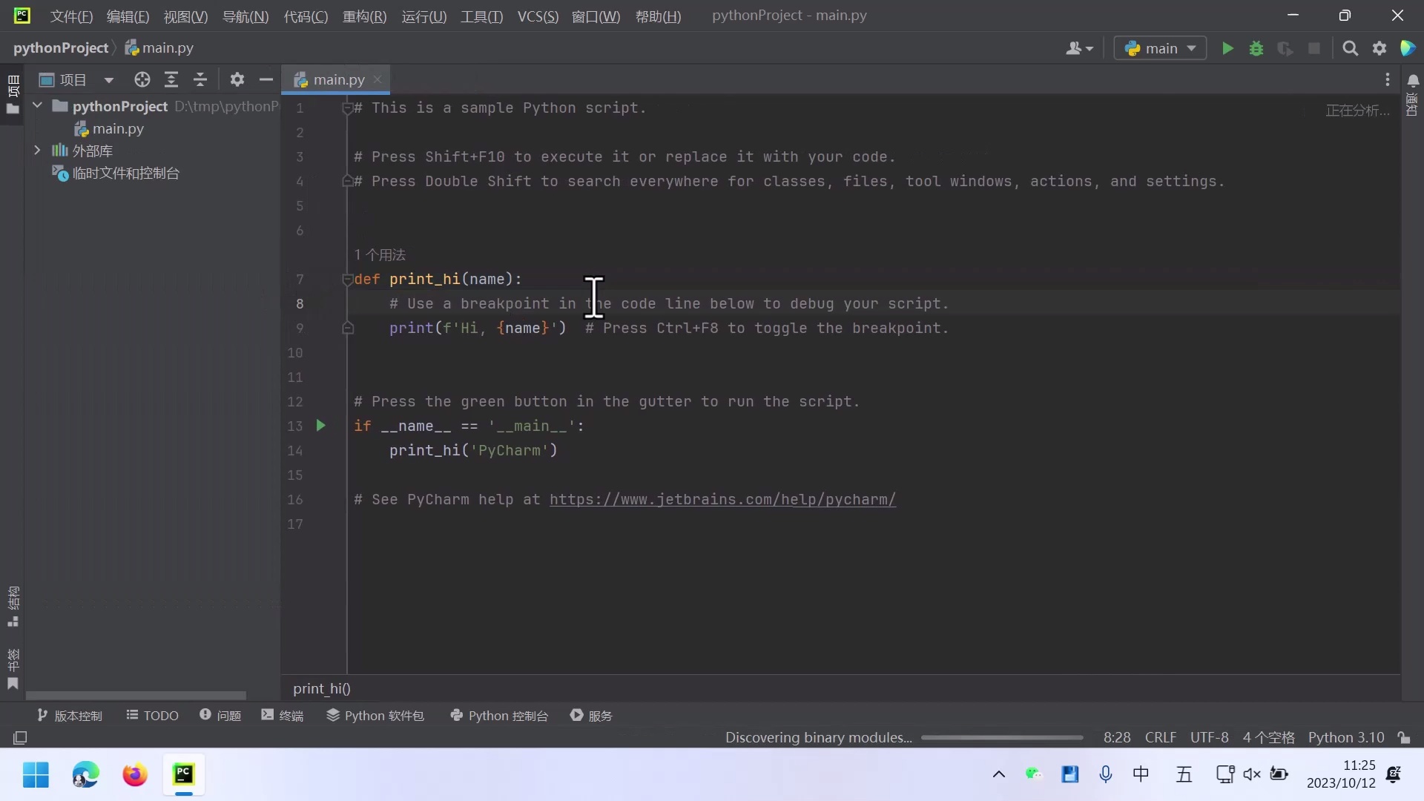Open the 运行(U) menu
The width and height of the screenshot is (1424, 801).
click(423, 16)
